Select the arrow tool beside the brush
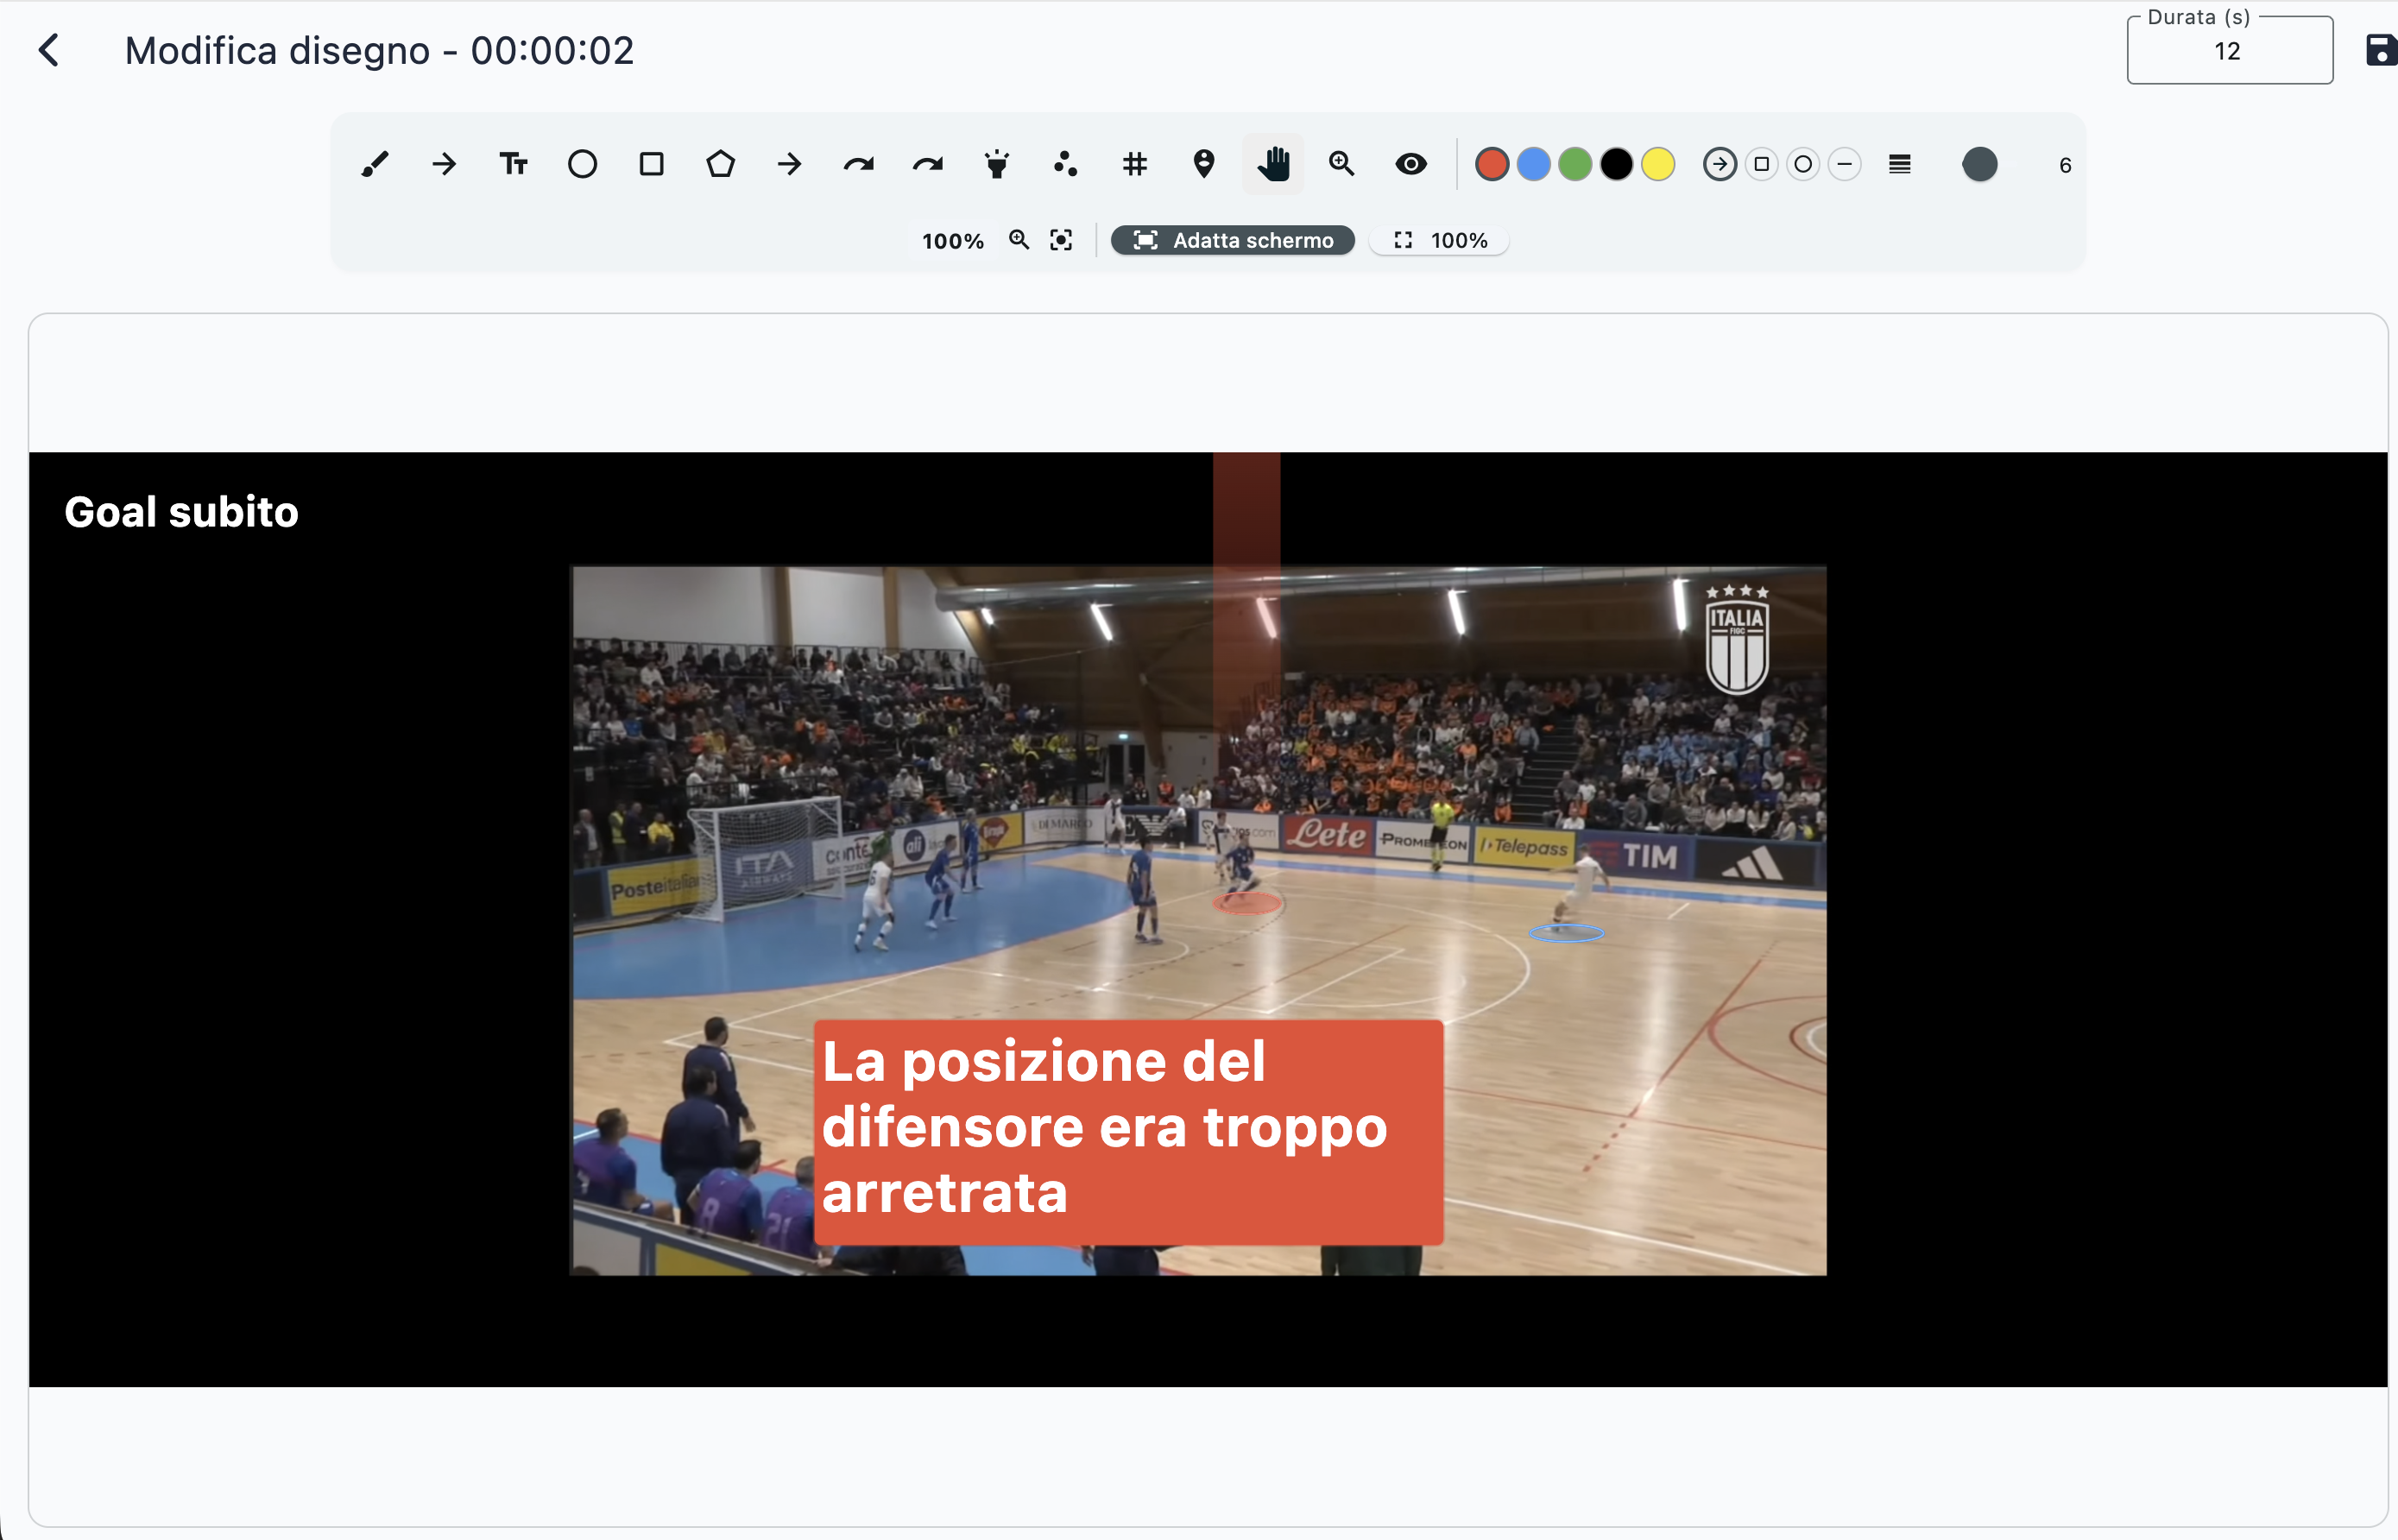This screenshot has height=1540, width=2398. click(x=444, y=164)
